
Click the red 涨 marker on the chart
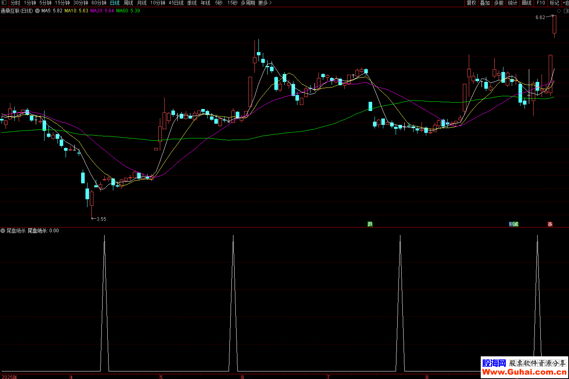[550, 224]
